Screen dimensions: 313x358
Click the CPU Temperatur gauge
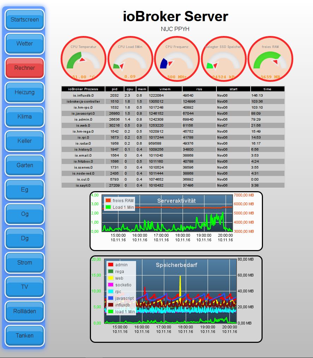click(84, 59)
